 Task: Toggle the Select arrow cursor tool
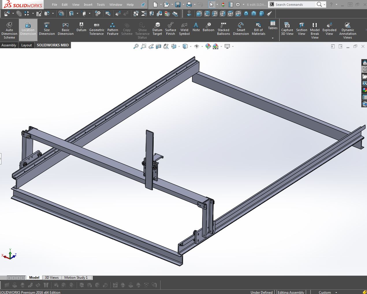pyautogui.click(x=211, y=5)
